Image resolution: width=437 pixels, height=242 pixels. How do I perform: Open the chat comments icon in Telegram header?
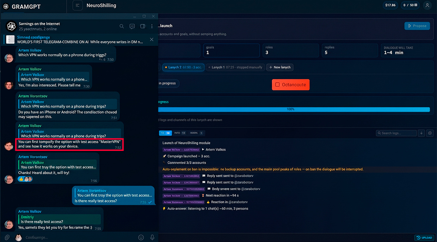point(132,26)
